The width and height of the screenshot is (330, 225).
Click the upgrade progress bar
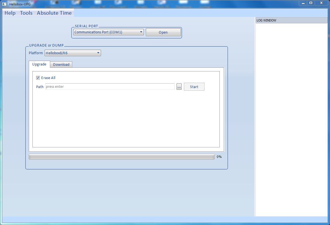coord(122,156)
